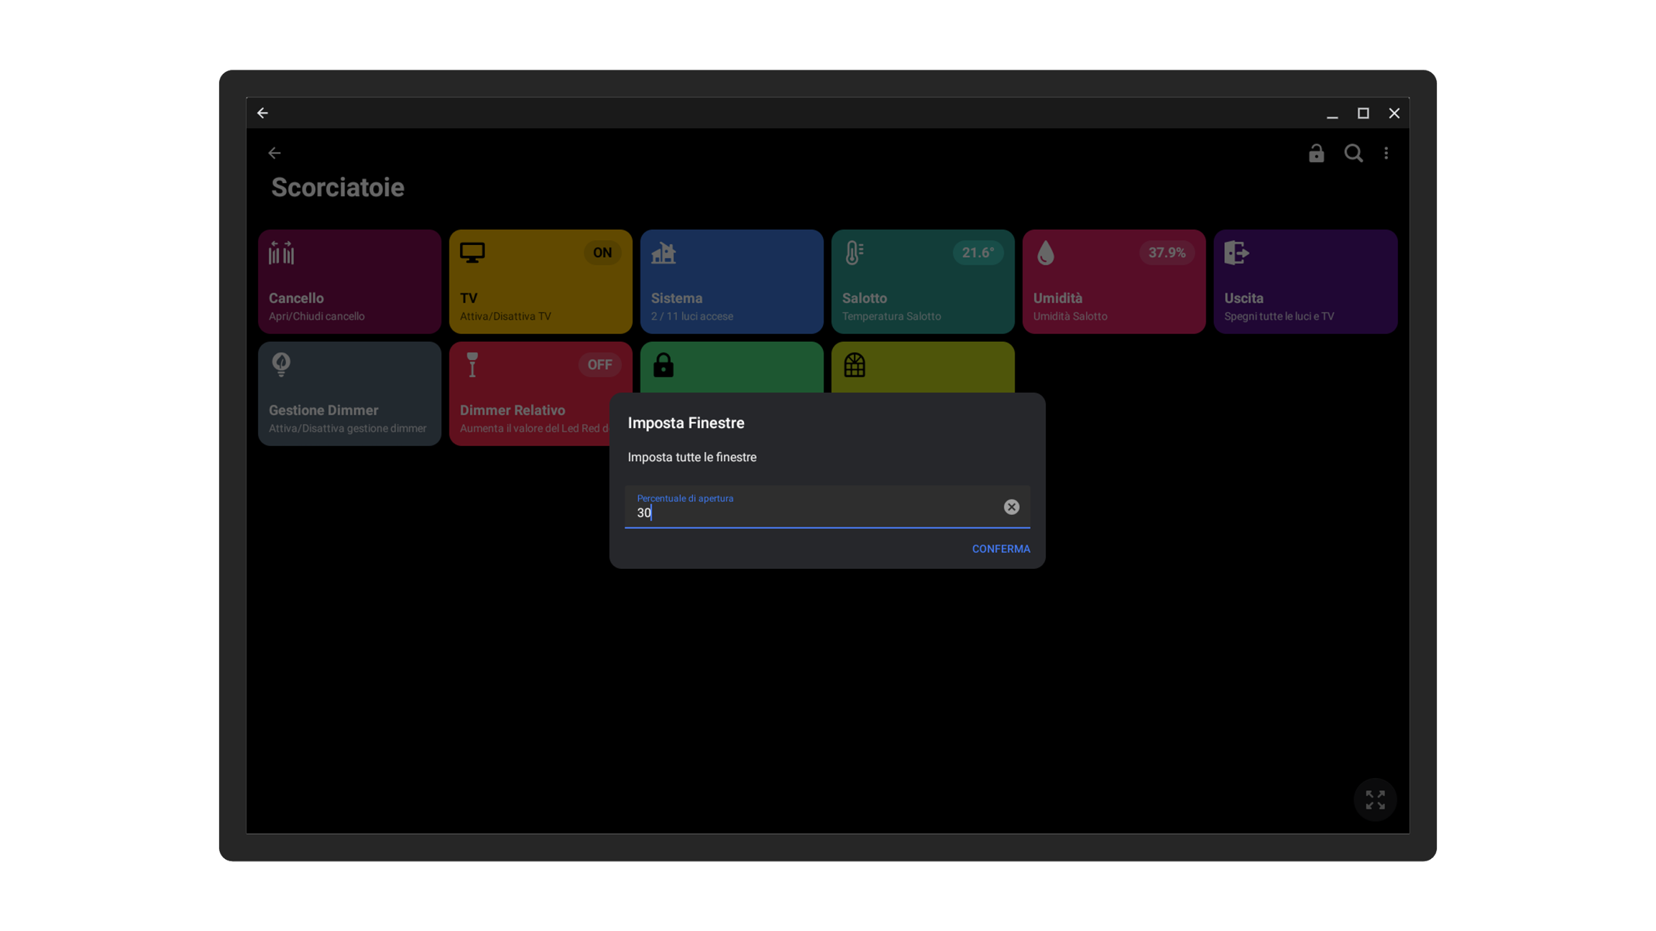Toggle the lock icon in top toolbar
Viewport: 1656px width, 931px height.
1316,154
